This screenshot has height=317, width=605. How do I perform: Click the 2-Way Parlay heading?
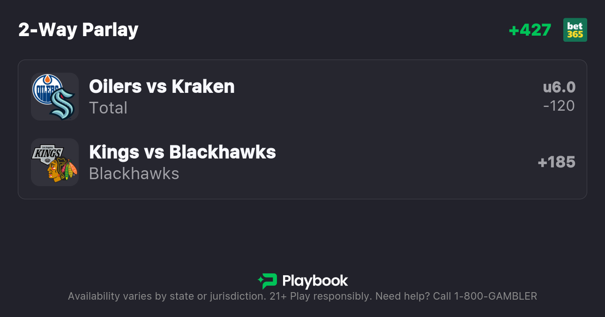78,30
